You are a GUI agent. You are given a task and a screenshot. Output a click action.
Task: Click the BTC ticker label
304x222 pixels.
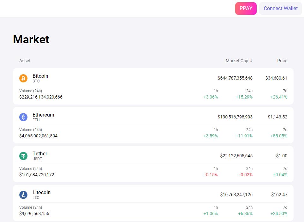point(36,81)
